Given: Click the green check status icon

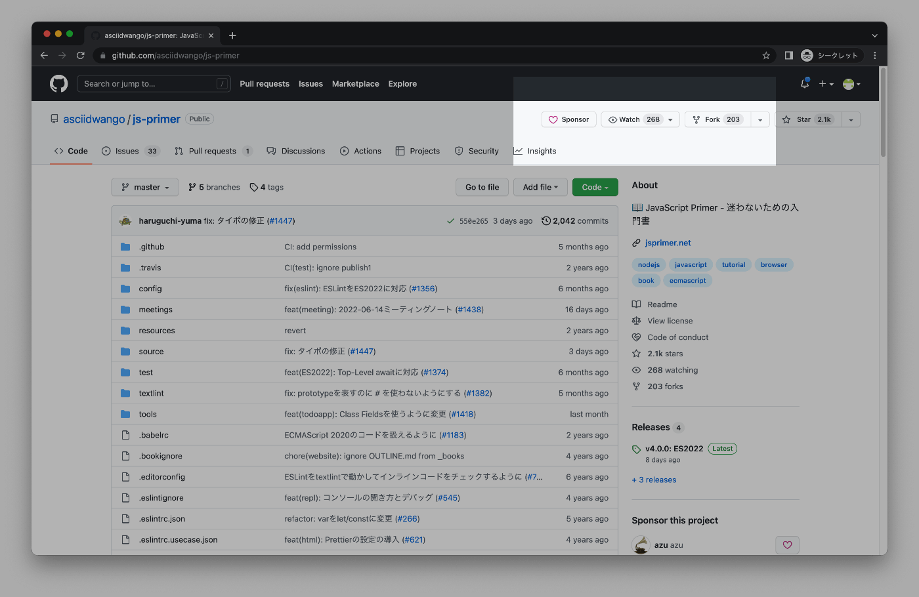Looking at the screenshot, I should [450, 221].
